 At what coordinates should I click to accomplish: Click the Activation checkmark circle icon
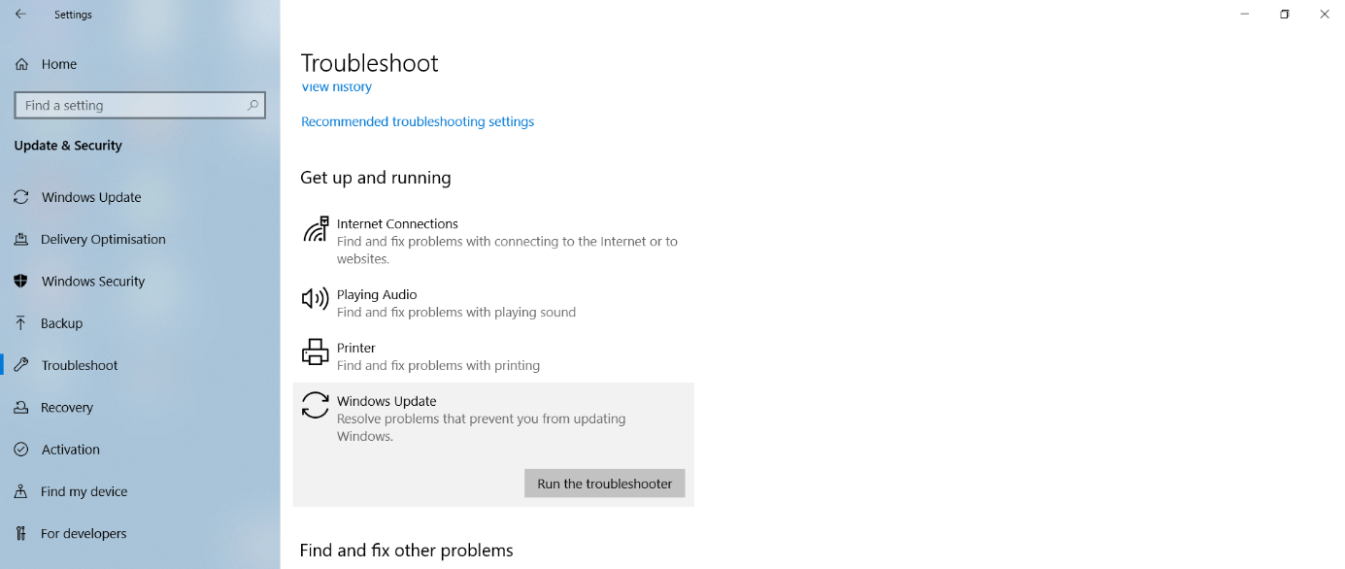(21, 450)
